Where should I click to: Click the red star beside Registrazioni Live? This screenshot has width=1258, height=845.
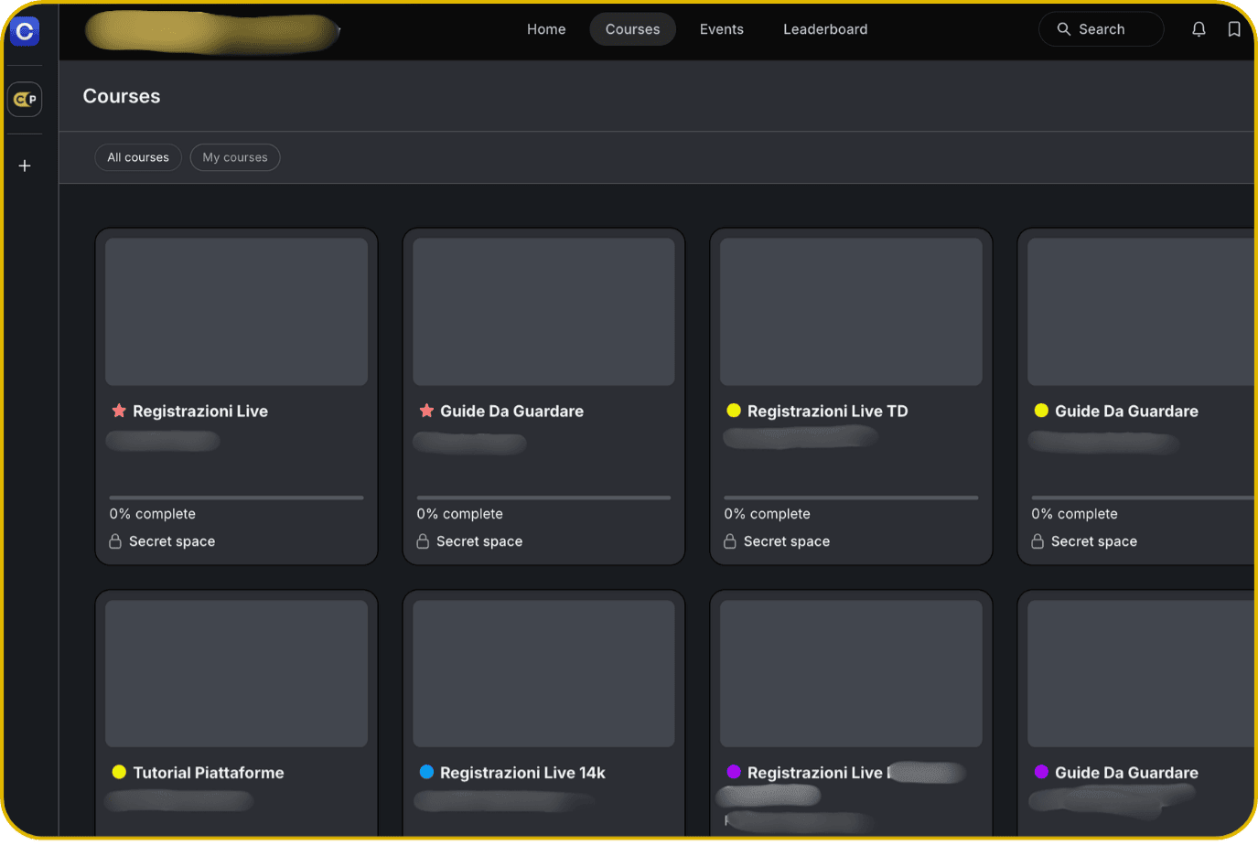119,411
